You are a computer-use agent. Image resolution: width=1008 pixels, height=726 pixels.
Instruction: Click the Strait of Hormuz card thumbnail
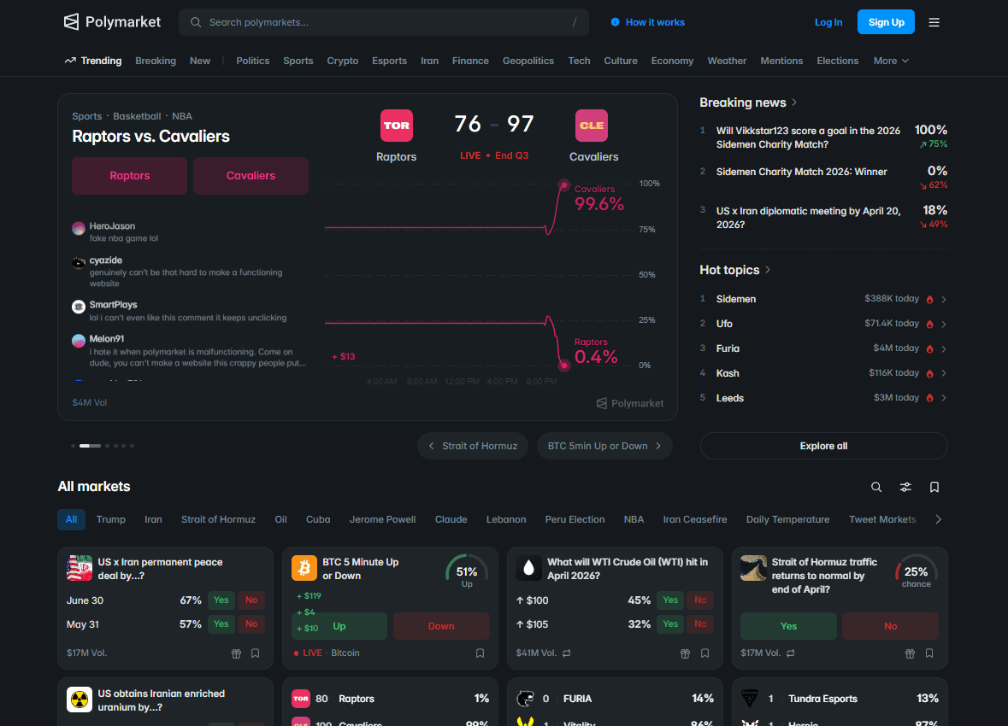click(x=753, y=568)
